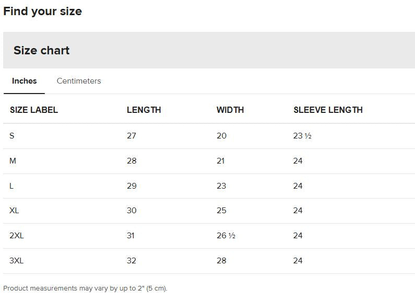Select the S size row label

(12, 136)
